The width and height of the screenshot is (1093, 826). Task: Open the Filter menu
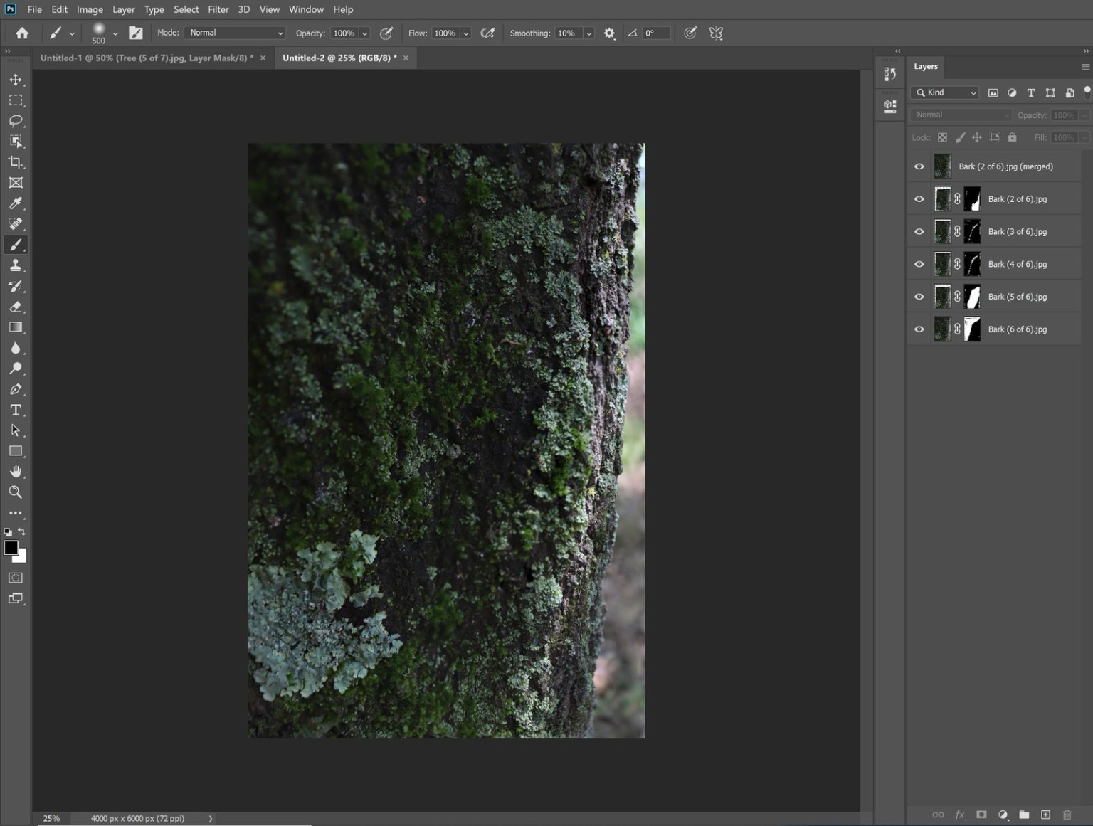218,9
